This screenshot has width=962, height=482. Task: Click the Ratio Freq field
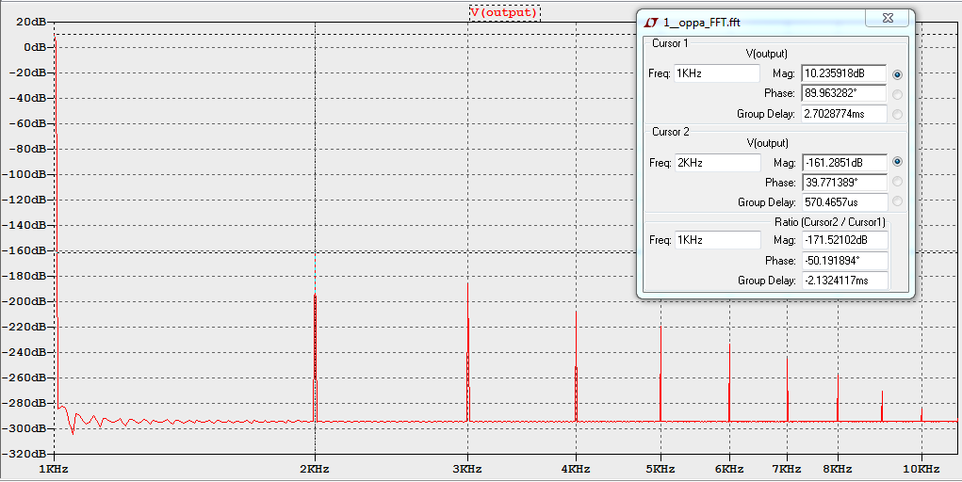click(x=717, y=240)
